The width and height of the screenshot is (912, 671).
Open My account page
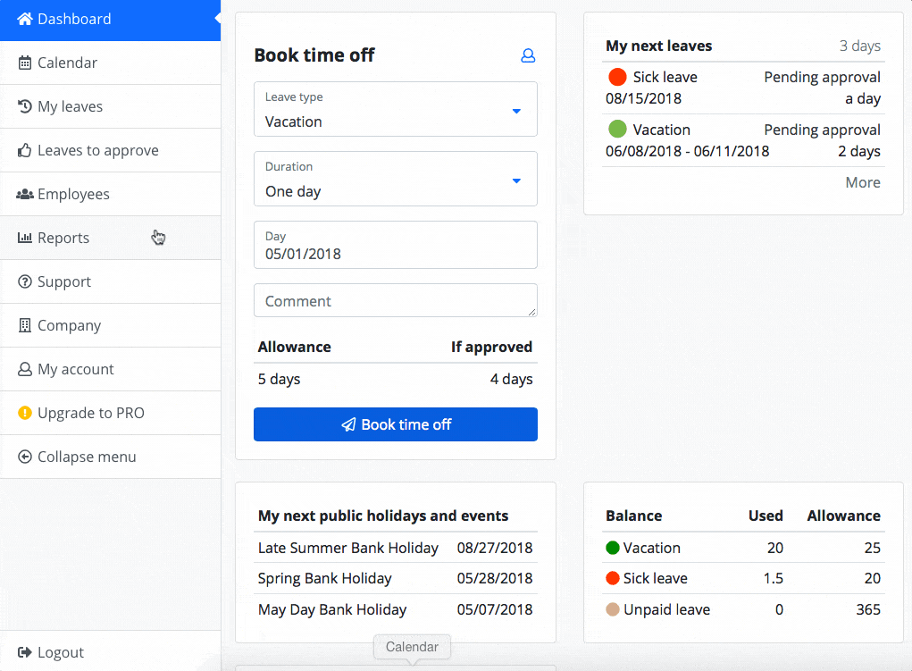[x=75, y=369]
